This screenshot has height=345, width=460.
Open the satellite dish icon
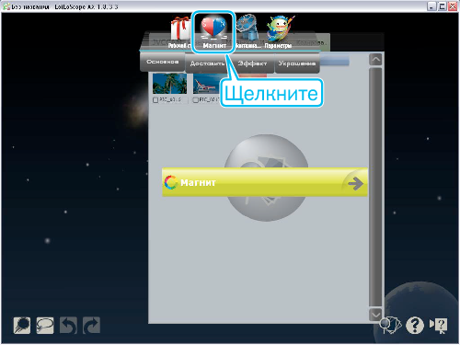pyautogui.click(x=247, y=28)
